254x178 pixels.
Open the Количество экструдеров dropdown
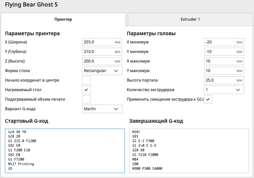pos(224,90)
